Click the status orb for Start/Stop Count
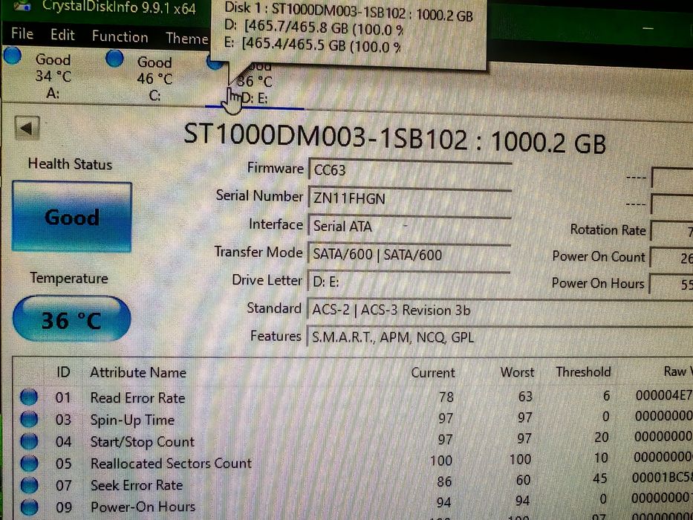Image resolution: width=693 pixels, height=520 pixels. (29, 441)
